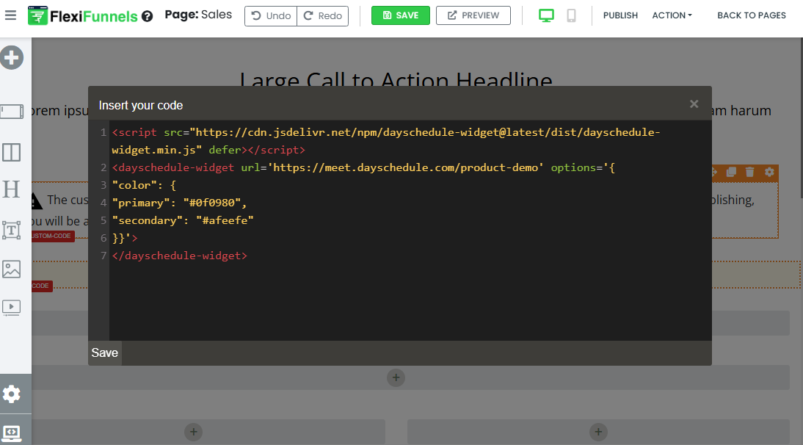Viewport: 803px width, 445px height.
Task: Publish the page
Action: tap(620, 15)
